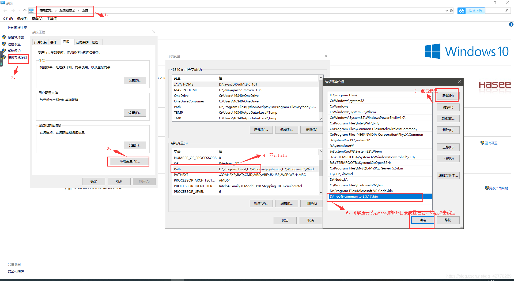Click the search magnifier icon
Screen dimensions: 514x281
pos(507,11)
